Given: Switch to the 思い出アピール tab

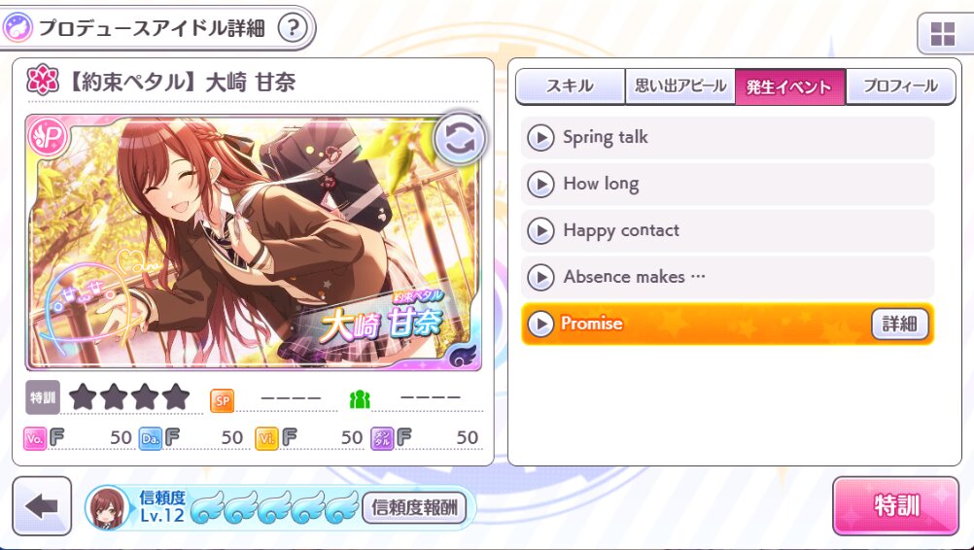Looking at the screenshot, I should click(680, 86).
